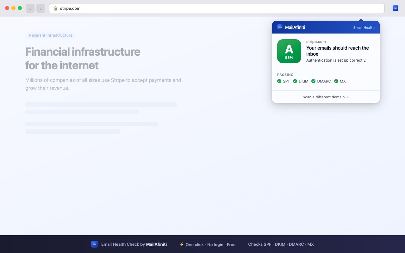
Task: Minimize the window with the yellow button
Action: 13,8
